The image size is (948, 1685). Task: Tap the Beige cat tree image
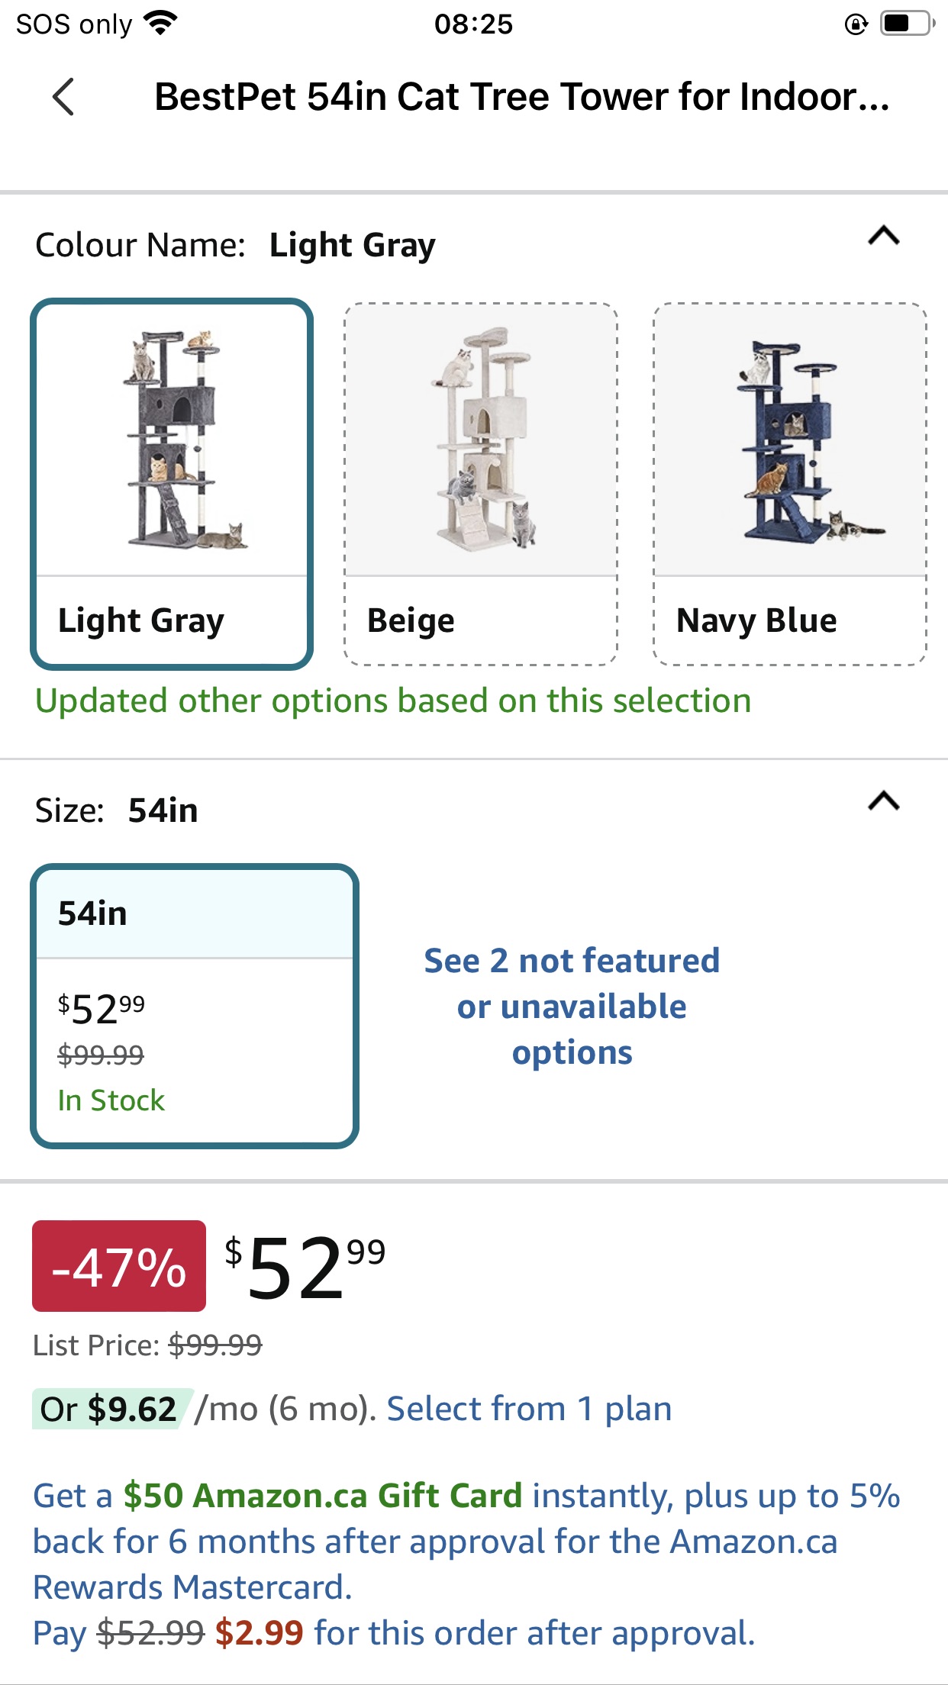[x=481, y=440]
